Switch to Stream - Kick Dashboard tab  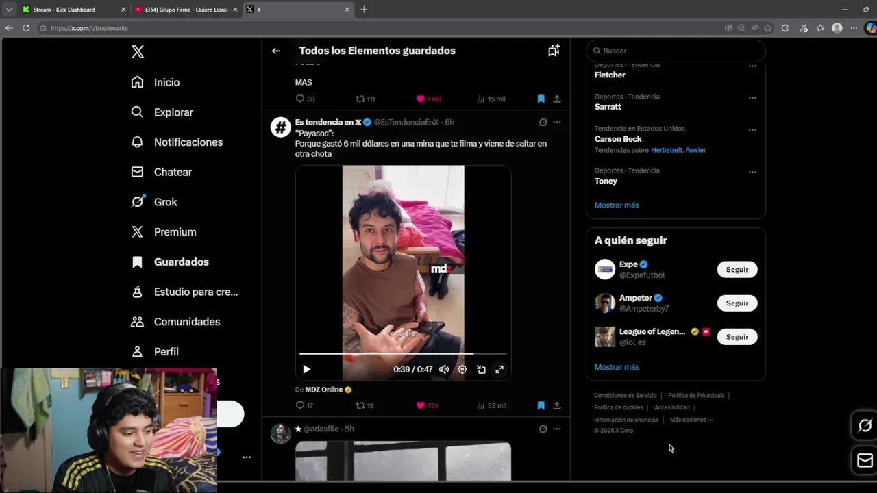click(74, 10)
